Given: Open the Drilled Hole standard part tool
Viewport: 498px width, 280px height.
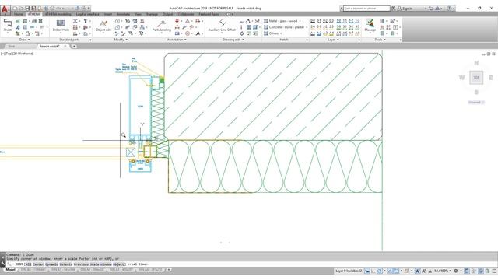Looking at the screenshot, I should (x=61, y=26).
